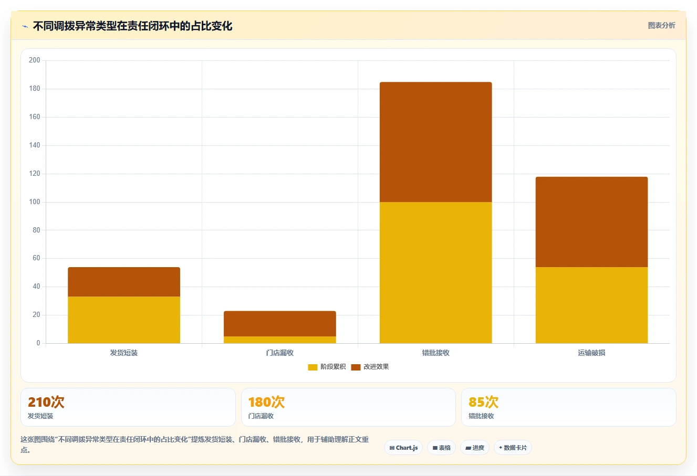Select the 表格 tag chip

[441, 448]
